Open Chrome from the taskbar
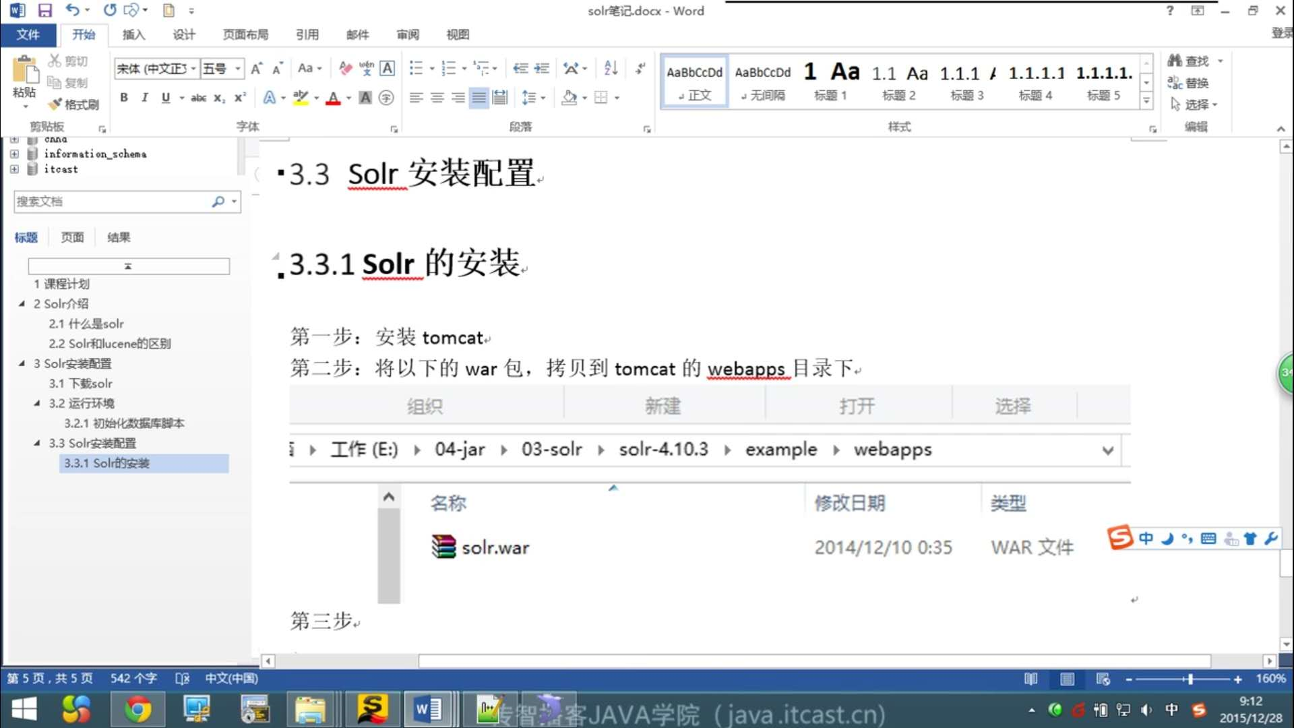 point(137,710)
